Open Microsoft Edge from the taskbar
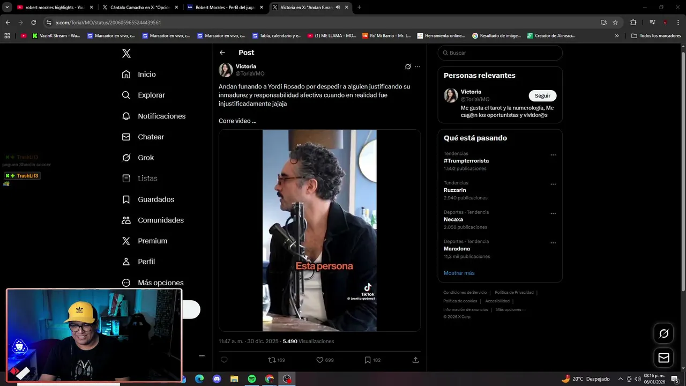 click(x=199, y=379)
